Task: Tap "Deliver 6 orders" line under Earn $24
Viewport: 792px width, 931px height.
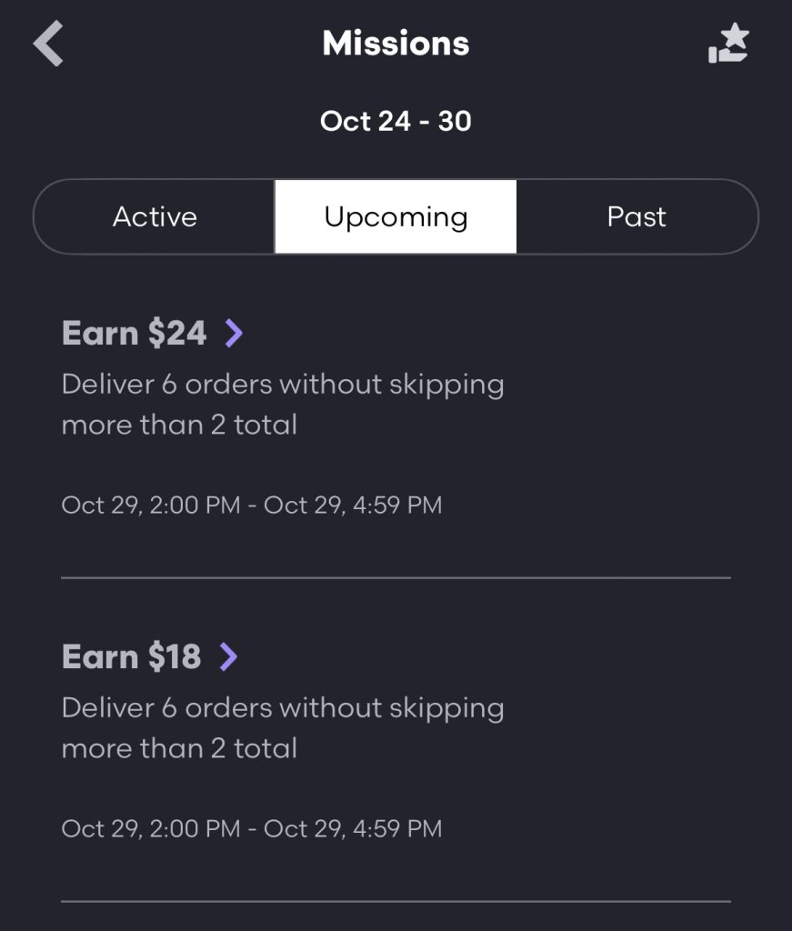Action: (x=282, y=385)
